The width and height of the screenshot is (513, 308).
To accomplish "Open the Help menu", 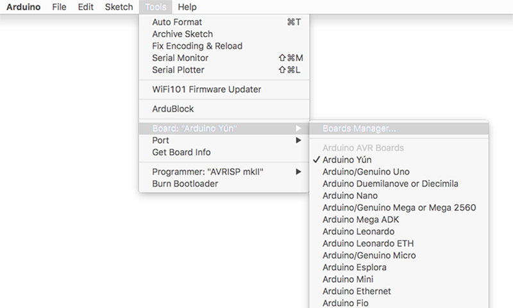I will coord(187,7).
